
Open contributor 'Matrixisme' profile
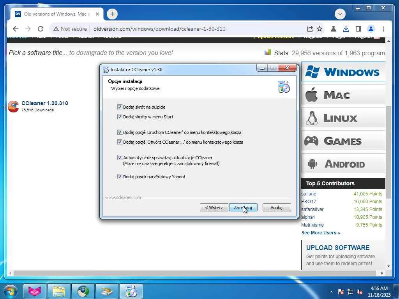coord(312,225)
